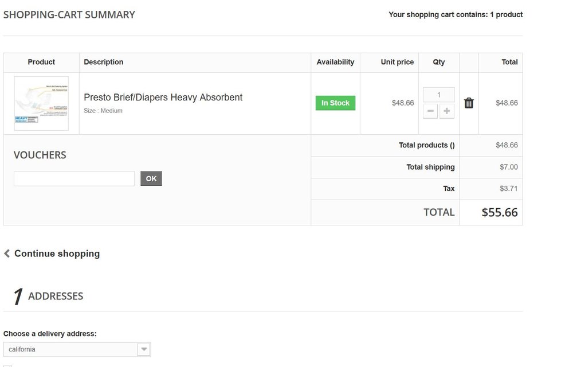Click the OK button to apply voucher
Image resolution: width=573 pixels, height=367 pixels.
(151, 178)
